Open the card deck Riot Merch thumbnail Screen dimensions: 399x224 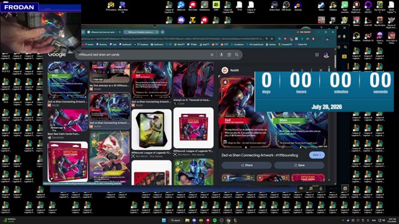tap(151, 129)
